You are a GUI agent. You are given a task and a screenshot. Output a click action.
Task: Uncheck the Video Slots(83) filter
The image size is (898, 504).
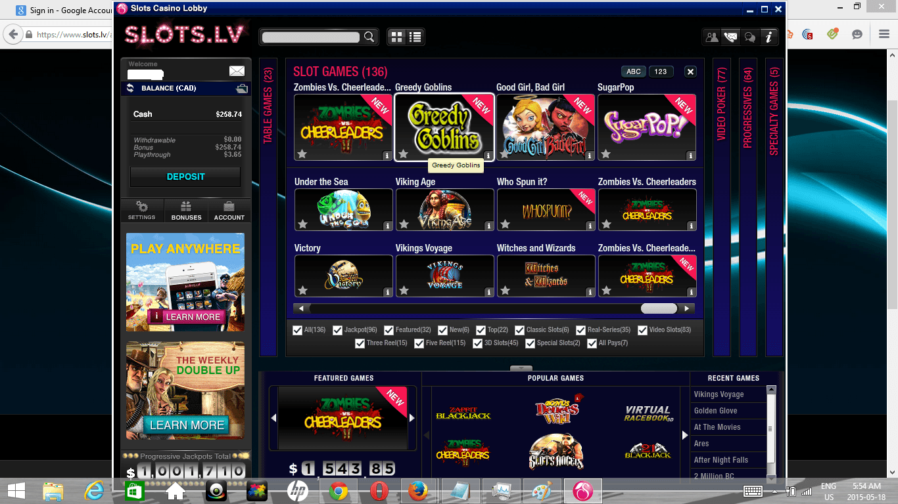tap(642, 330)
